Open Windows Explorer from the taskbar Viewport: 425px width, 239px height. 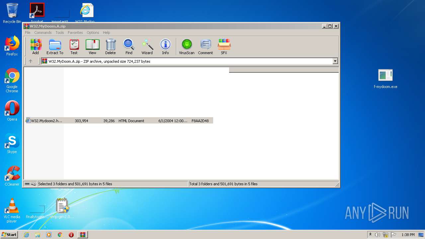tap(38, 235)
